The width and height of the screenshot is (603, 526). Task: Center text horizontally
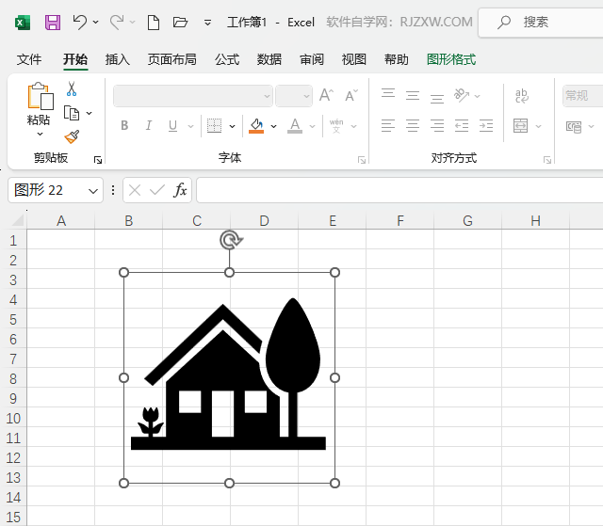(413, 125)
